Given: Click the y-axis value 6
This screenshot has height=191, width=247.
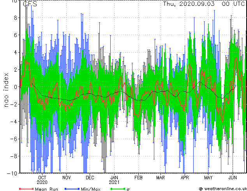Looking at the screenshot, I should (x=16, y=35).
